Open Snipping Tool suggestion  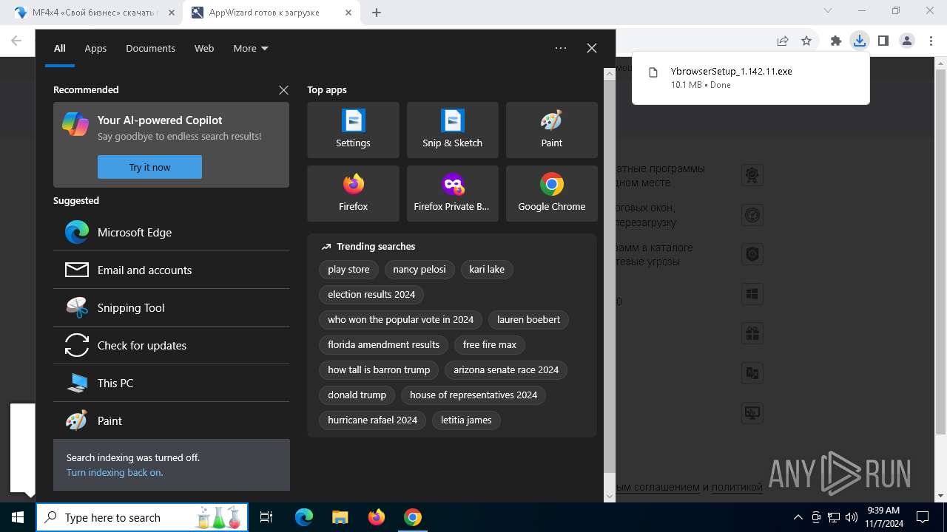click(171, 307)
